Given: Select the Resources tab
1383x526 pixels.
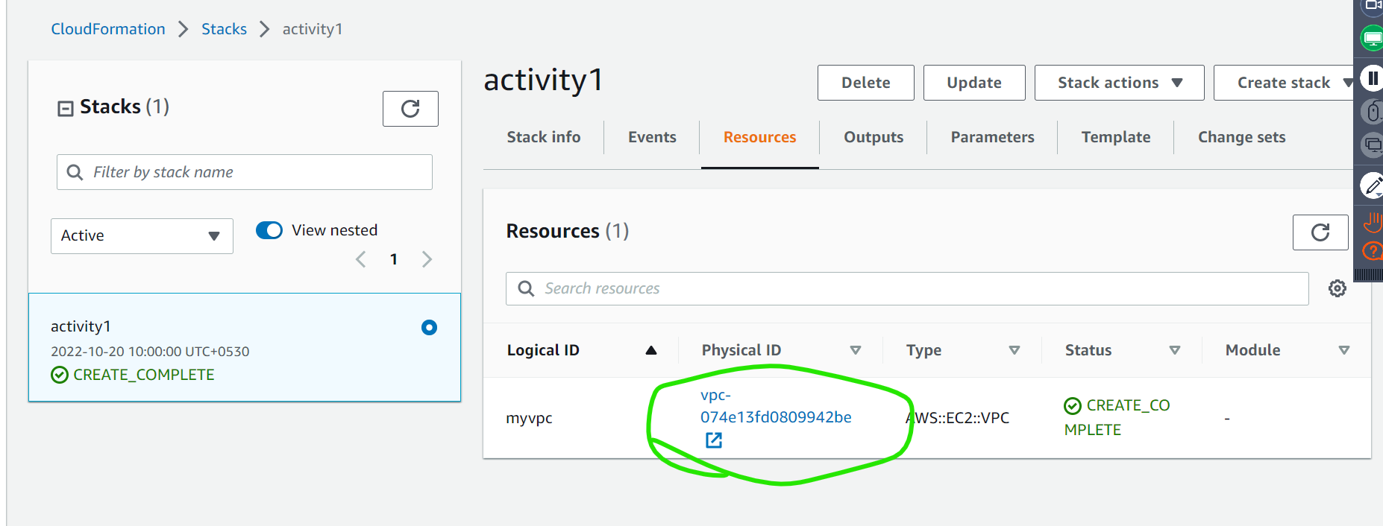Looking at the screenshot, I should 760,137.
